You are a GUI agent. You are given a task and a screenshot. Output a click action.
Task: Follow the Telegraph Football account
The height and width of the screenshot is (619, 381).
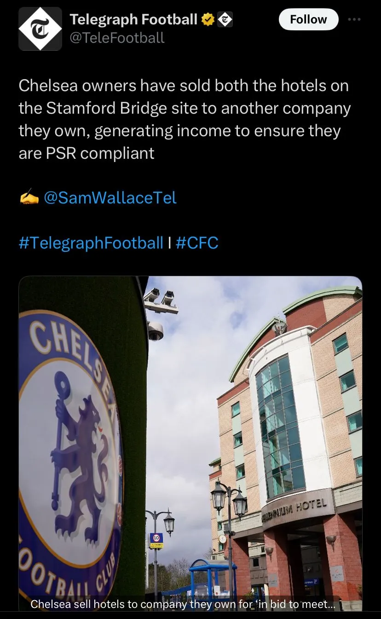tap(308, 19)
